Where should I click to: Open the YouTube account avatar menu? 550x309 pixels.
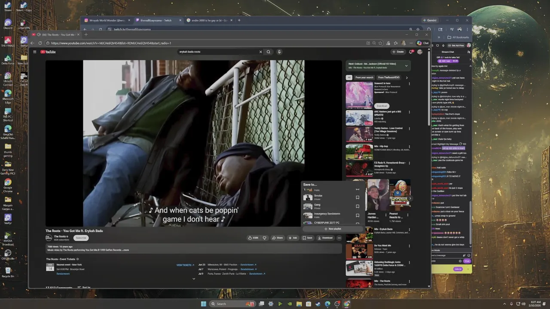point(420,52)
